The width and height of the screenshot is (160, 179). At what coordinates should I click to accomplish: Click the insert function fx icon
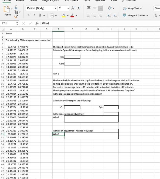(37, 24)
